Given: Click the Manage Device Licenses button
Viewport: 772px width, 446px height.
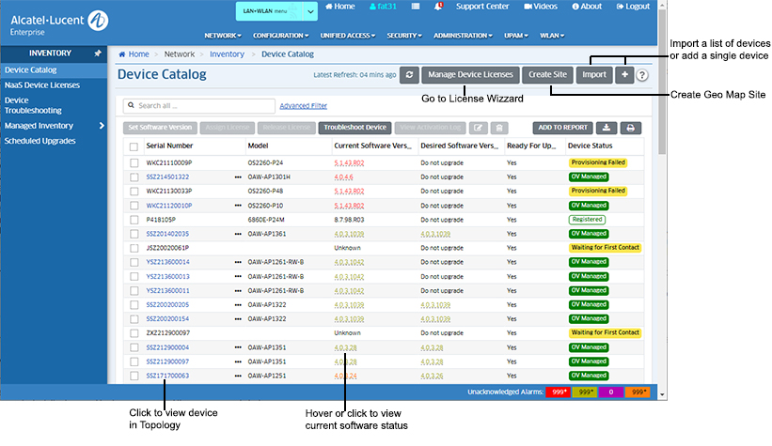Looking at the screenshot, I should pyautogui.click(x=470, y=75).
